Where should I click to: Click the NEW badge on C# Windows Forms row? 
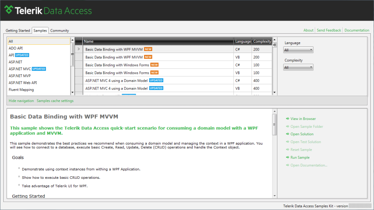coord(154,65)
